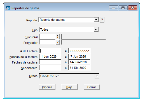Maximize the Reportes de gastos window

point(123,8)
